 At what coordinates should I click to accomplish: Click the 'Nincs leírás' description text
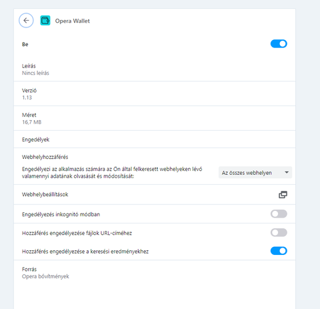pos(35,73)
